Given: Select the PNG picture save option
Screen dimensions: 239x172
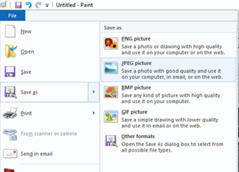Looking at the screenshot, I should point(168,45).
